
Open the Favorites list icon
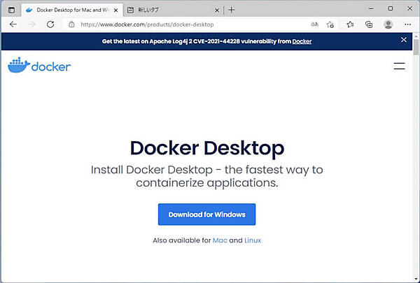click(x=350, y=24)
